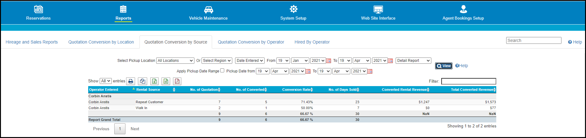Open the All Locations pickup location dropdown

tap(175, 61)
